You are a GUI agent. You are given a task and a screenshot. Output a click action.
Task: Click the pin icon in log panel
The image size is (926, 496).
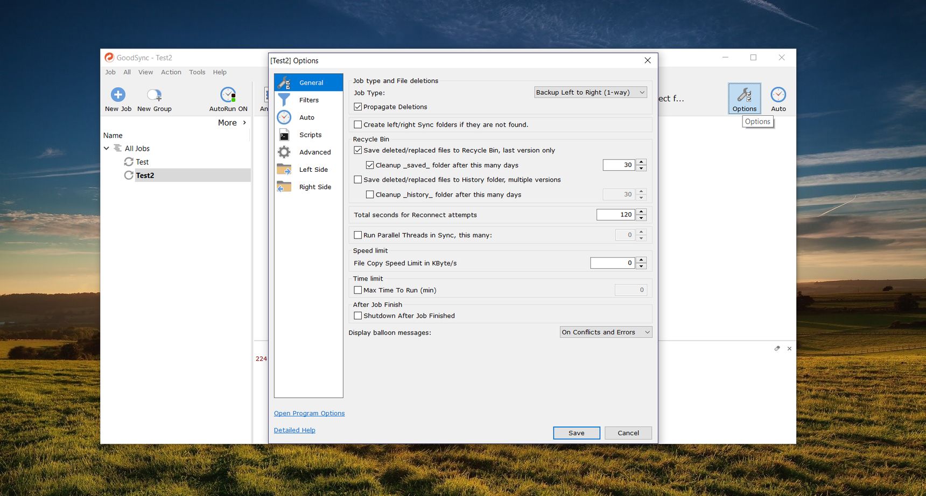coord(777,348)
